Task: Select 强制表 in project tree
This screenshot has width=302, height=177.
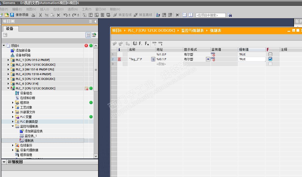Action: (x=29, y=141)
